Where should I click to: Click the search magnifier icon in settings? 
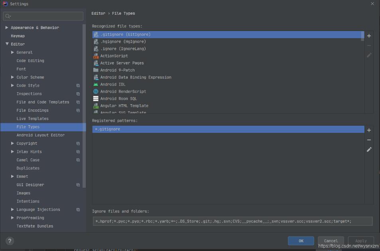(x=8, y=16)
